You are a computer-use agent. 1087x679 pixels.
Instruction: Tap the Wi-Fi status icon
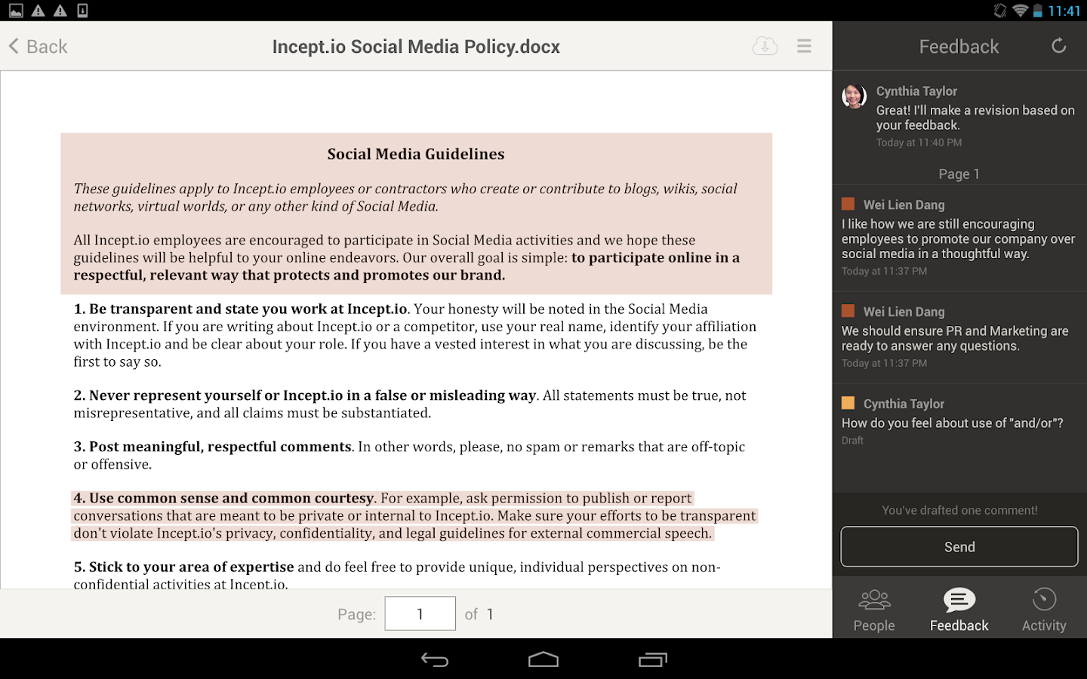click(x=1021, y=11)
